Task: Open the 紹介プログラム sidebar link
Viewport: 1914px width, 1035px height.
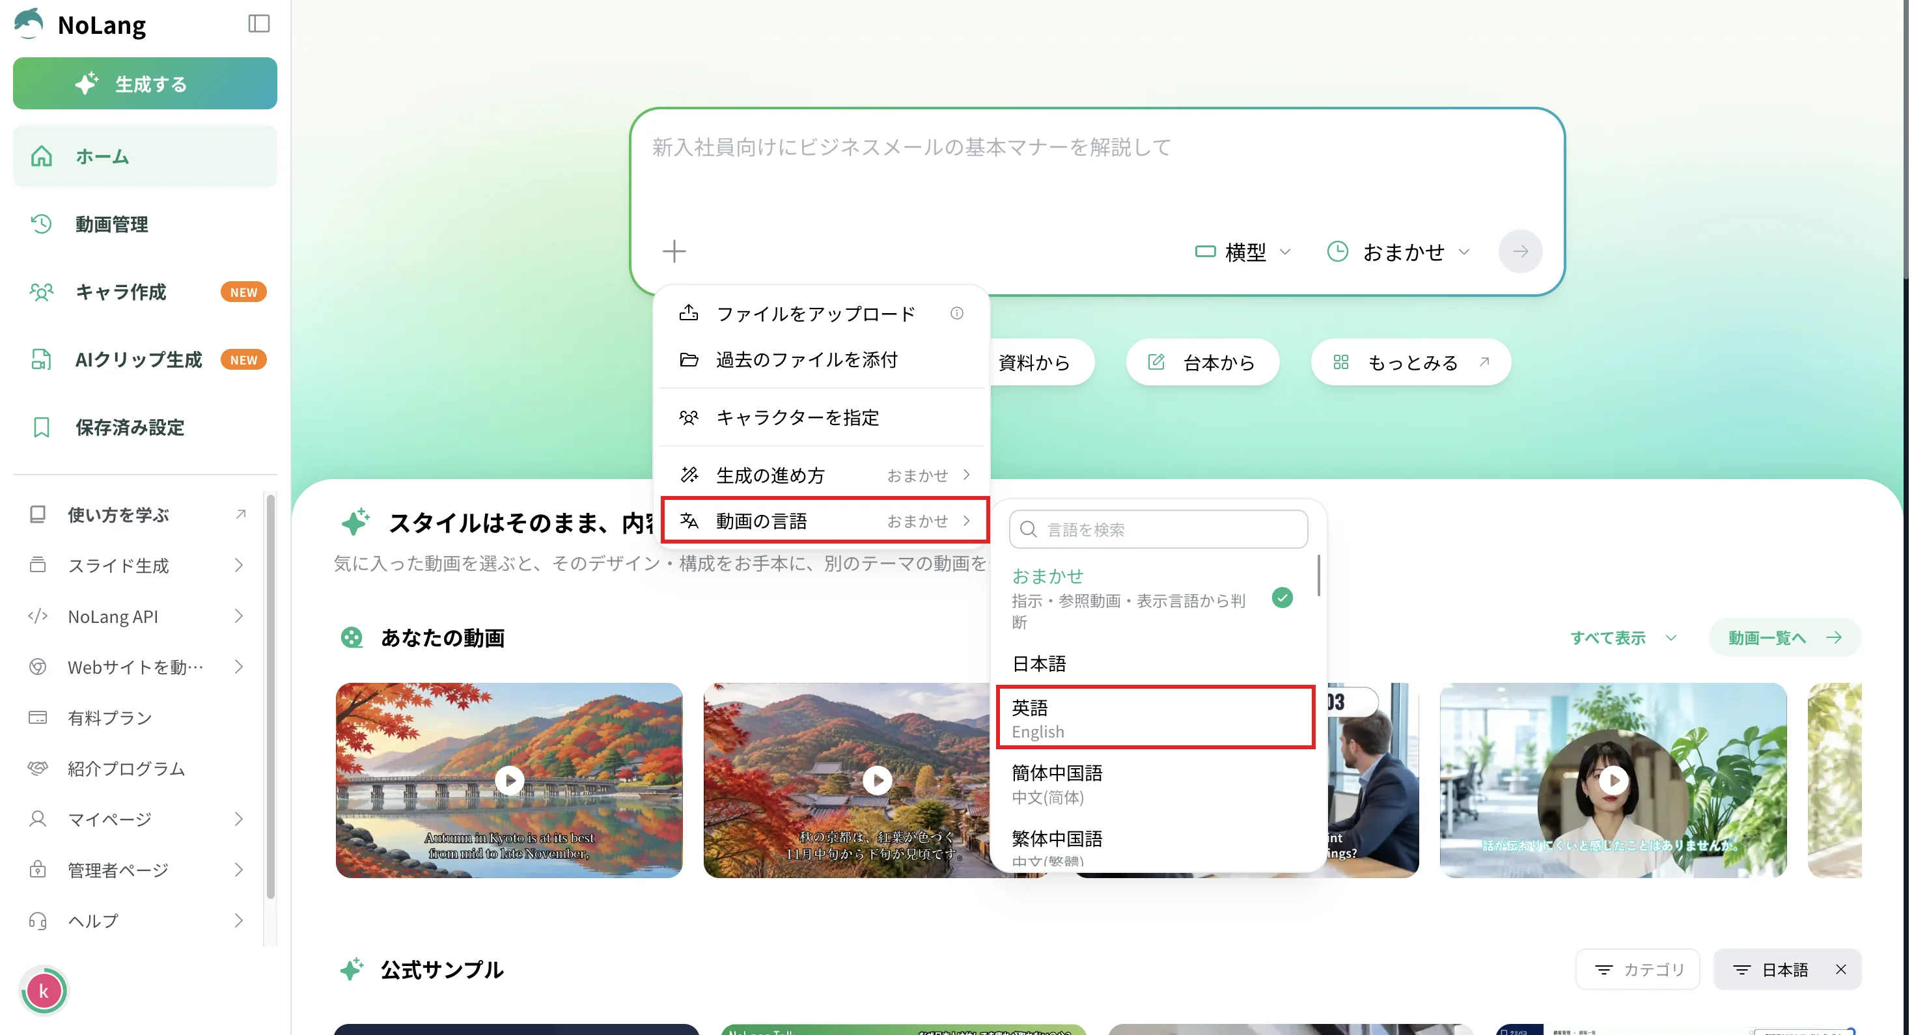Action: [137, 768]
